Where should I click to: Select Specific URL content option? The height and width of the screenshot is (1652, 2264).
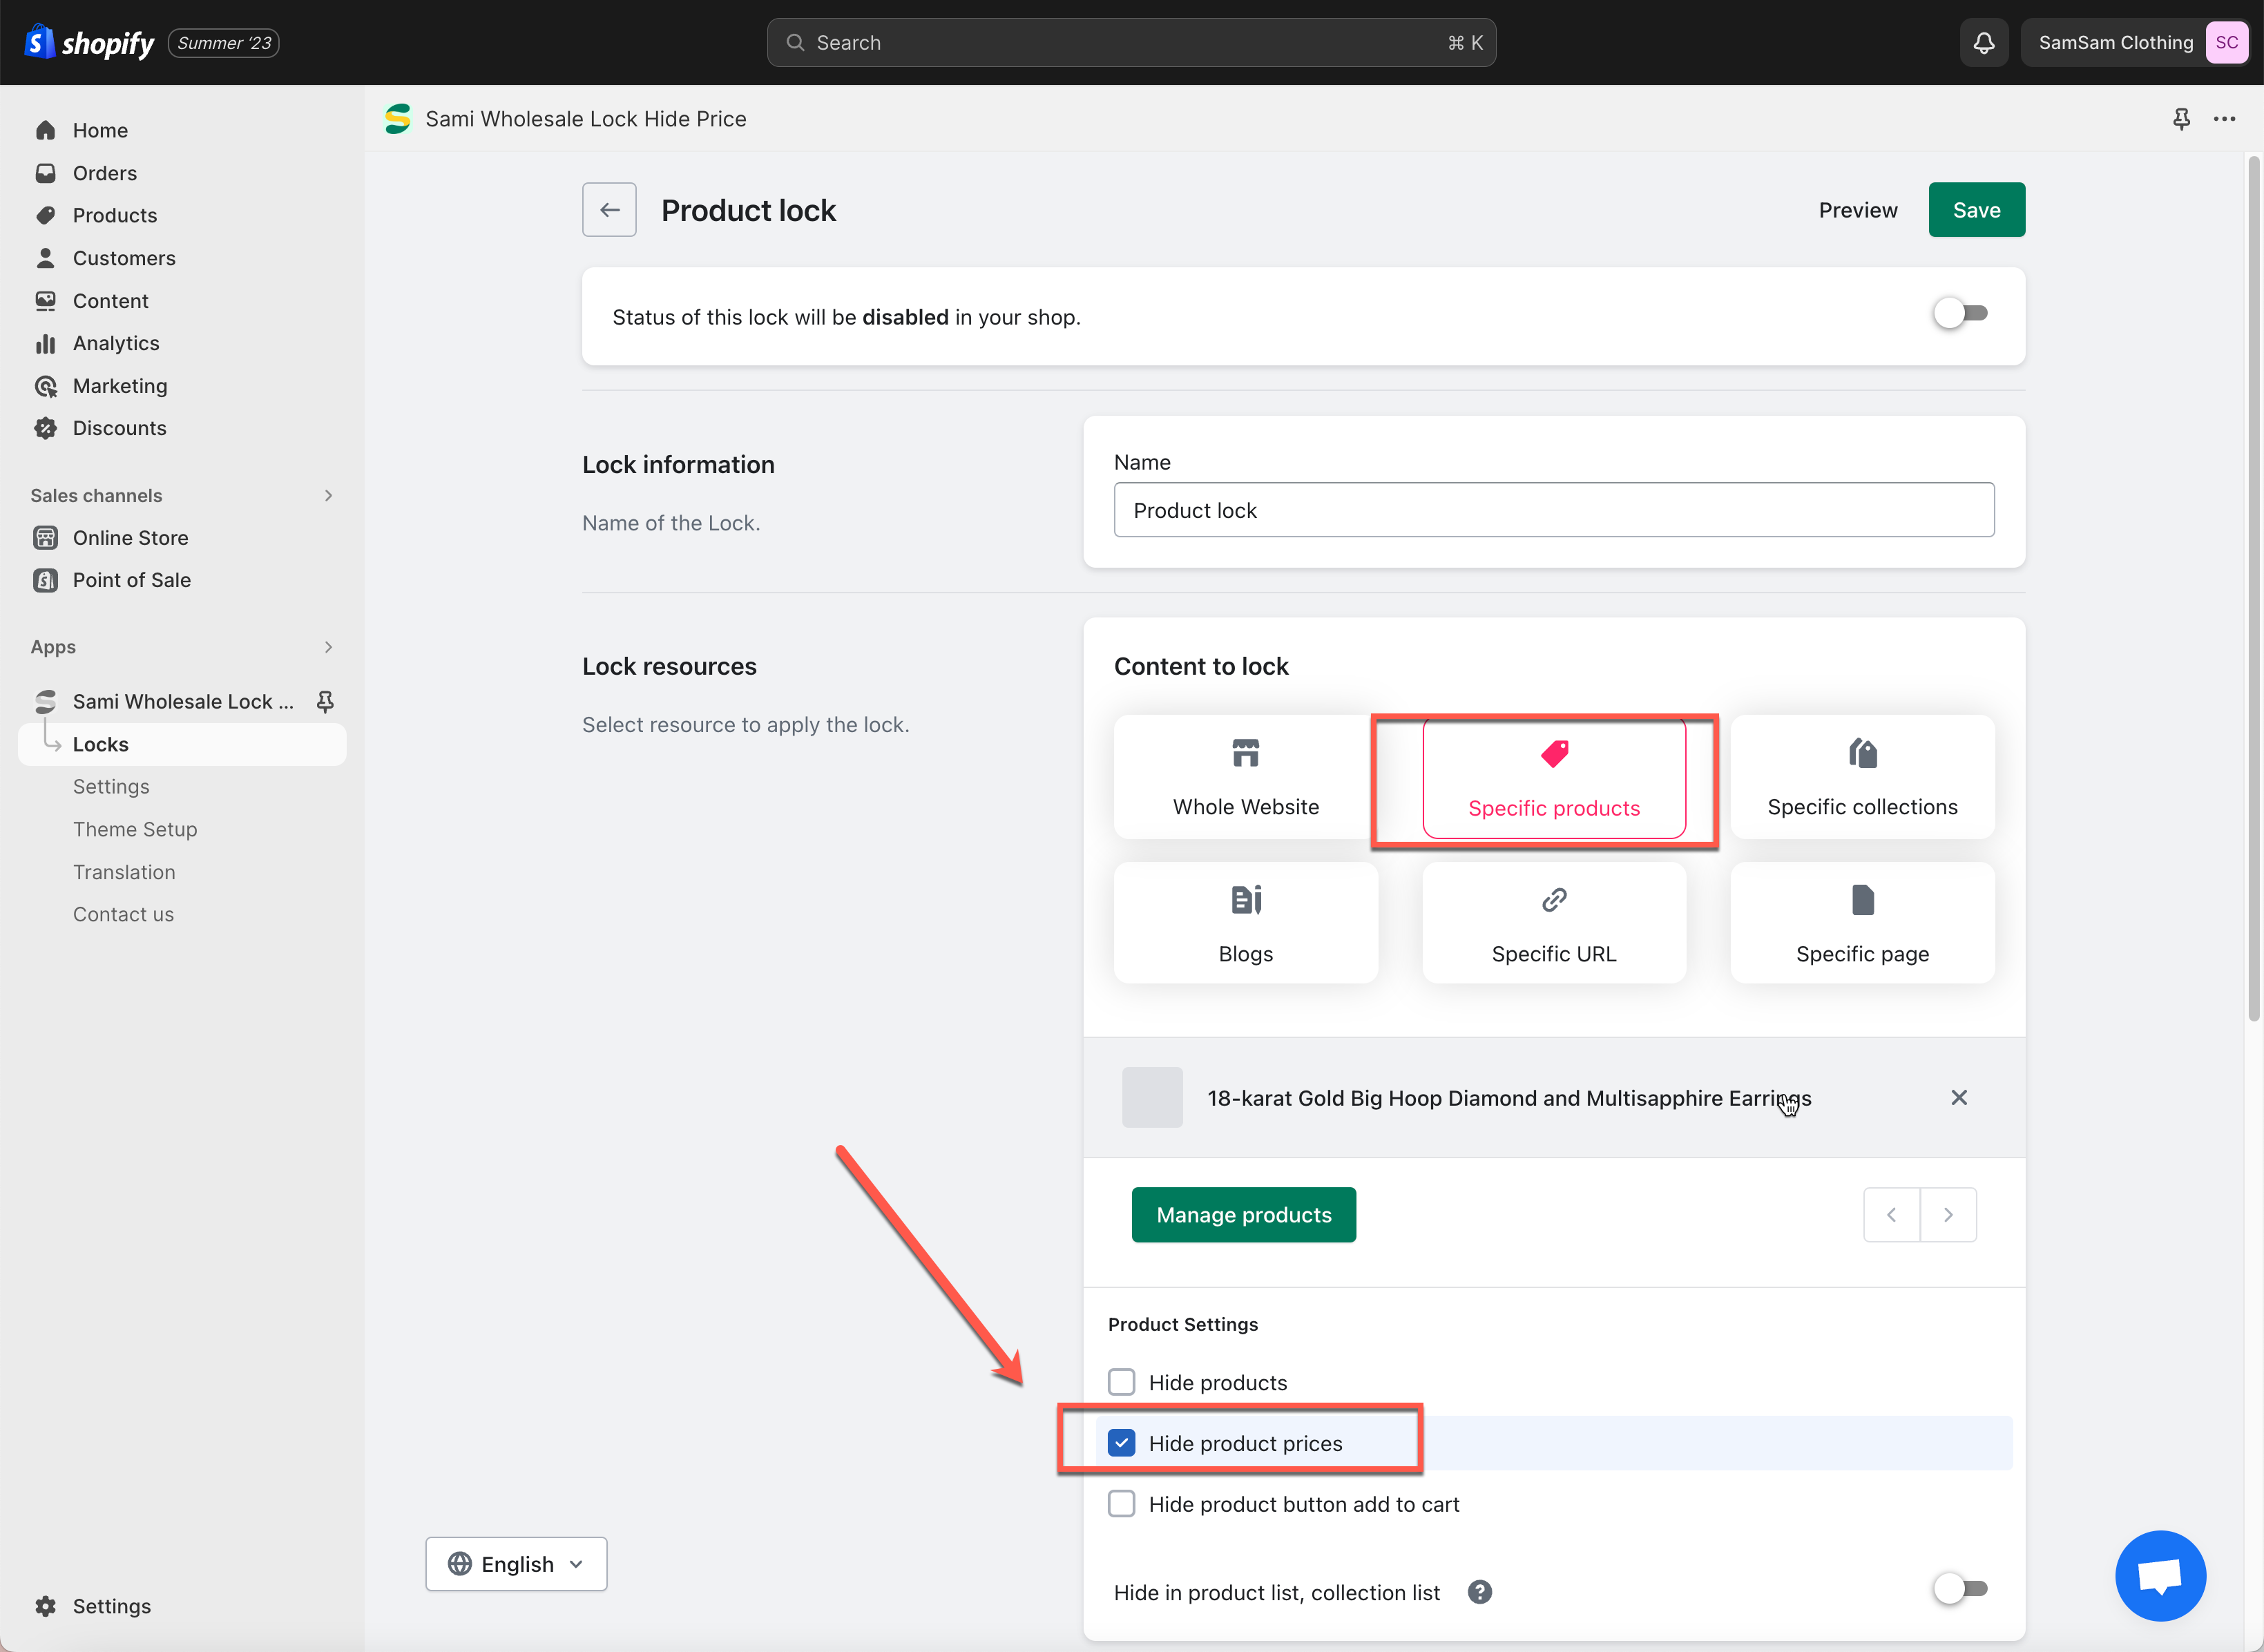(x=1554, y=924)
